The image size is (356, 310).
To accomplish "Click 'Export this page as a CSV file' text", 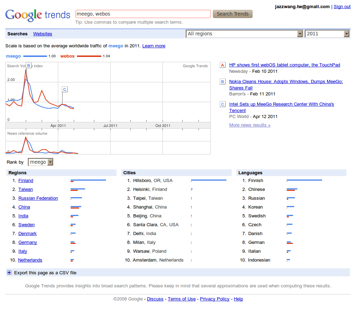I will pyautogui.click(x=45, y=273).
